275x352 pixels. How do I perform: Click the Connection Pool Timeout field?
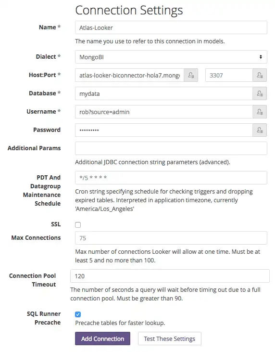click(170, 276)
